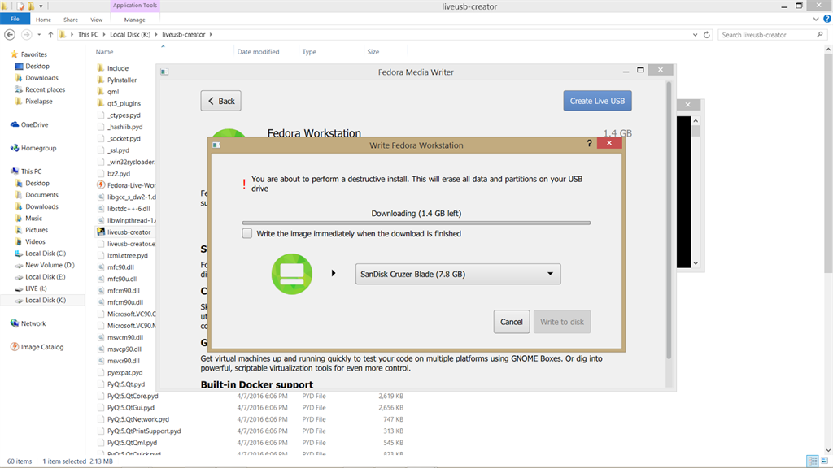This screenshot has height=468, width=833.
Task: Open OneDrive in navigation pane
Action: (x=34, y=124)
